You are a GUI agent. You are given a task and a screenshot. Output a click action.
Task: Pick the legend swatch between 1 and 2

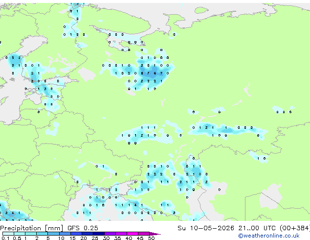(31, 234)
